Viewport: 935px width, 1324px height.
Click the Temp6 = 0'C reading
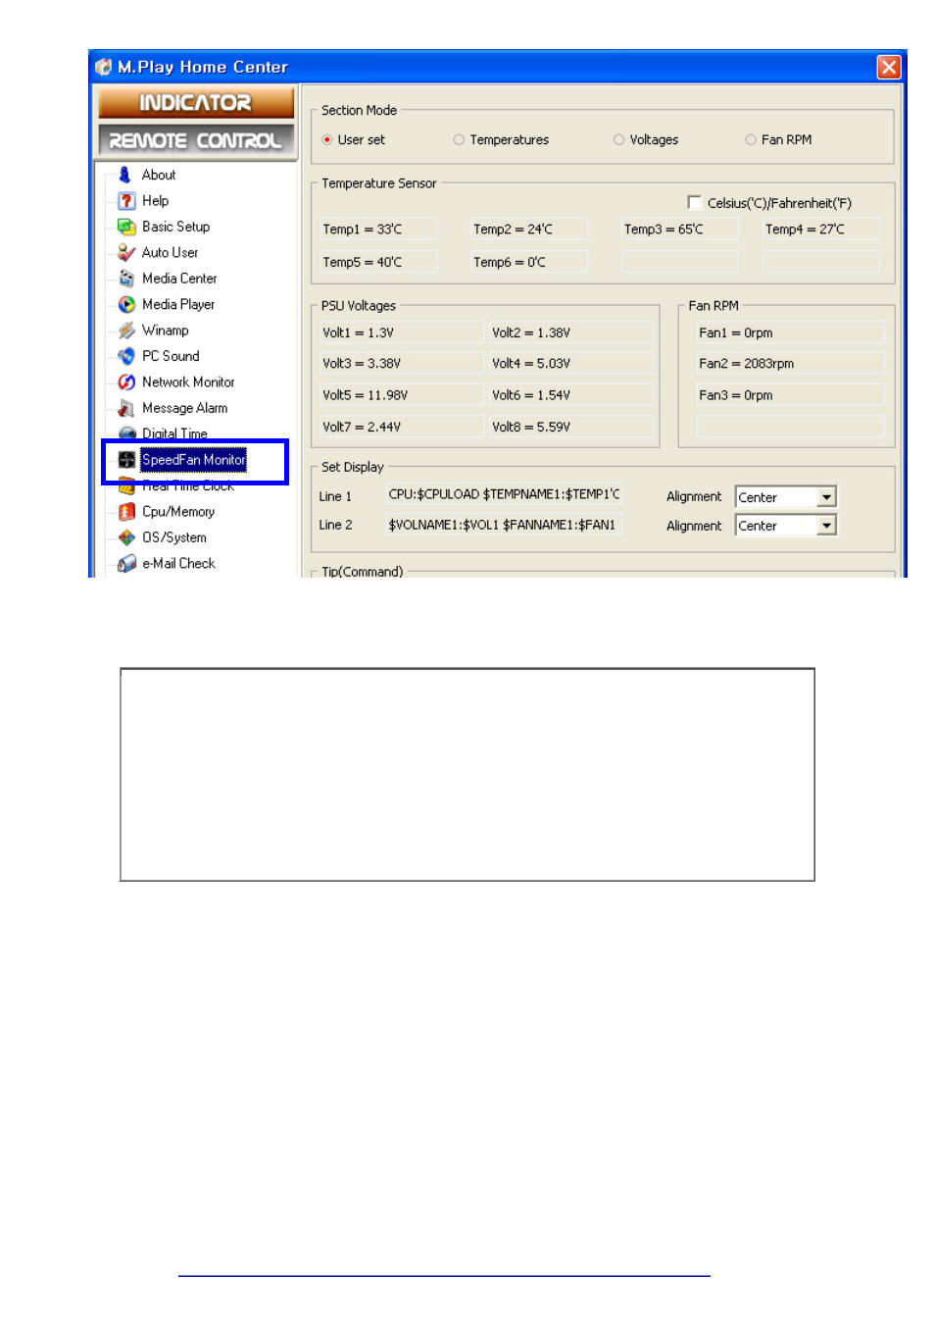[x=529, y=262]
